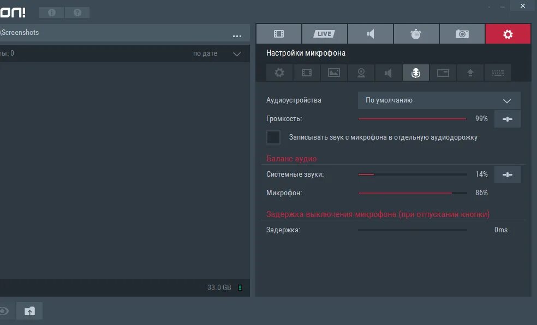Click the open folder icon at bottom left
537x325 pixels.
pyautogui.click(x=29, y=310)
